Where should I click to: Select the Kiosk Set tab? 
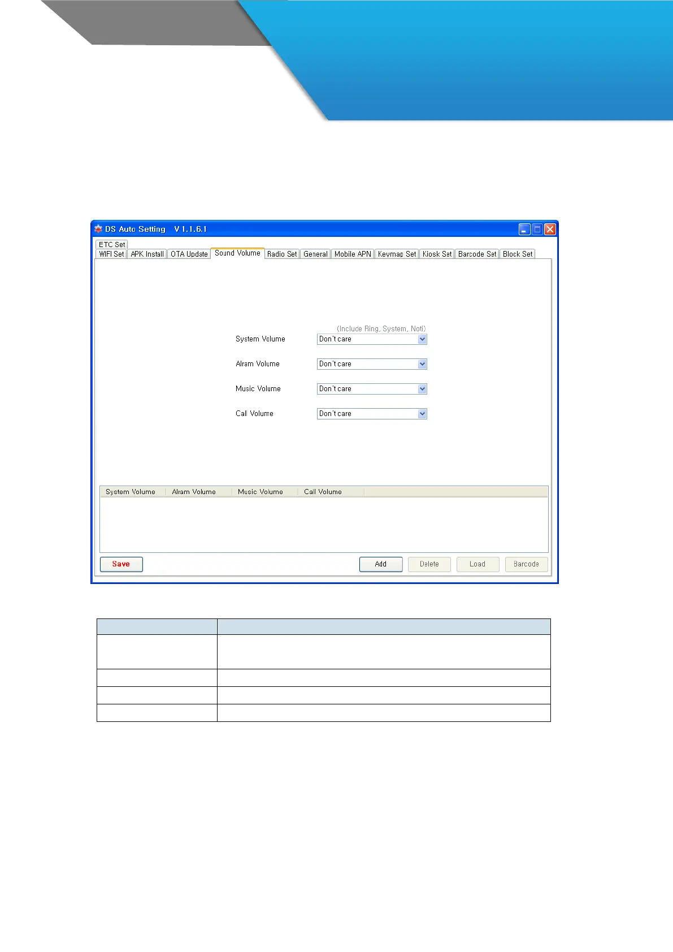click(437, 254)
